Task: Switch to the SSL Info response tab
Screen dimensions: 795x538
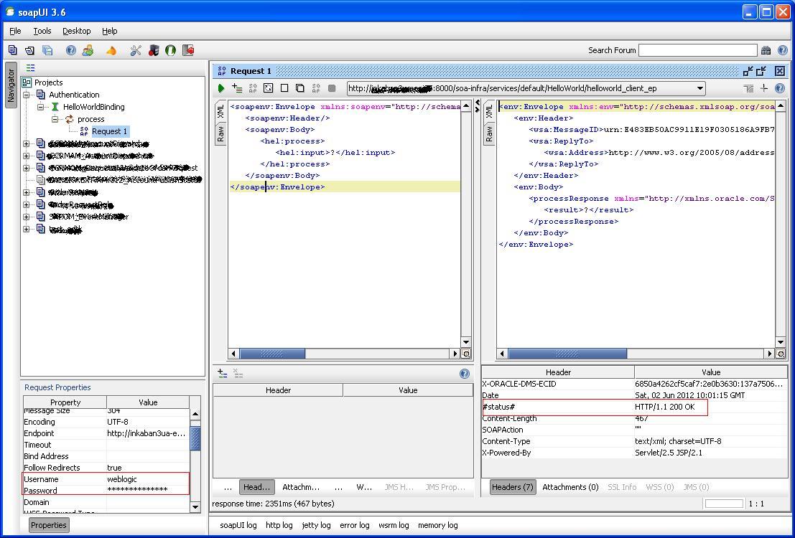Action: point(622,487)
